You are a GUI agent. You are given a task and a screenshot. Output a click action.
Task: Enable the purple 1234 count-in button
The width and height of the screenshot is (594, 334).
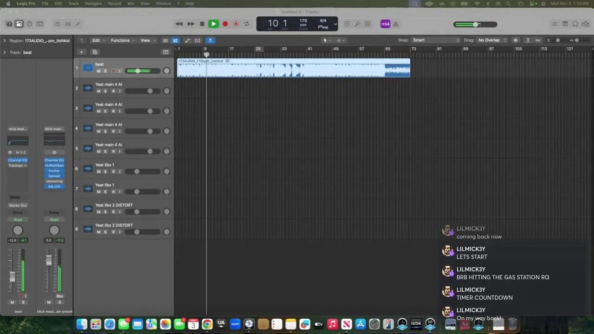[x=385, y=24]
